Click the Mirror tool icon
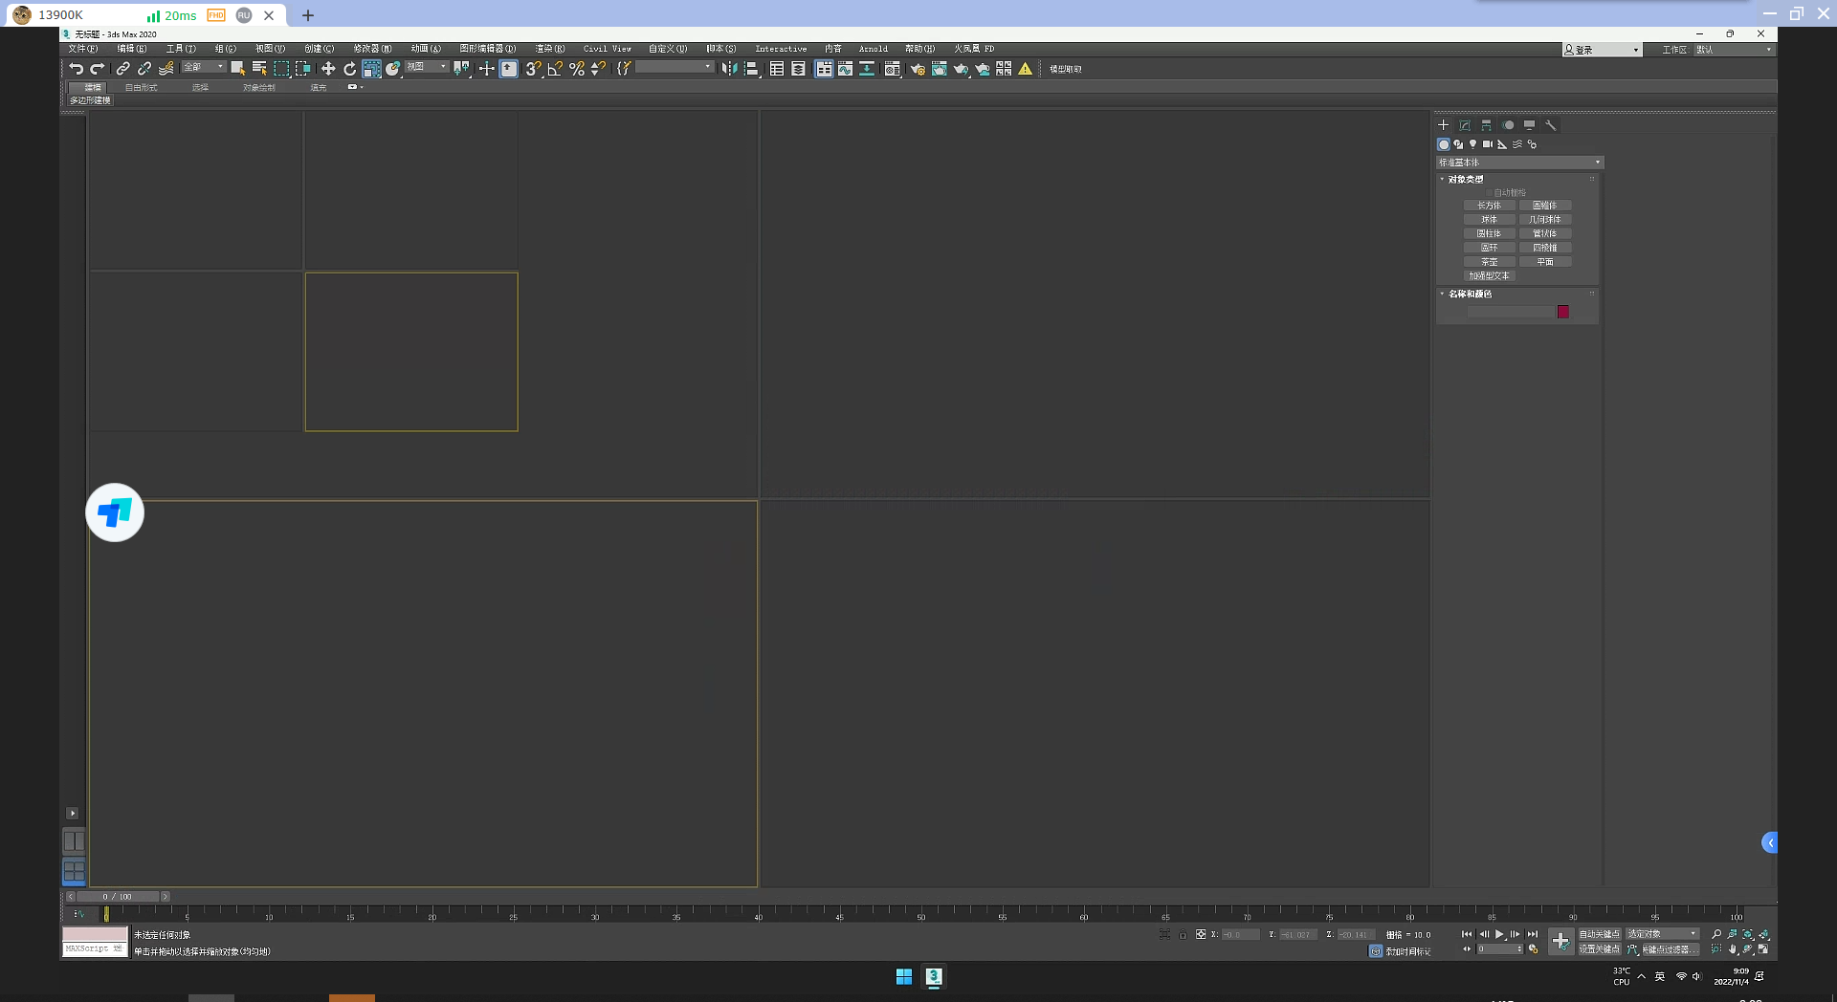Image resolution: width=1837 pixels, height=1002 pixels. (730, 69)
